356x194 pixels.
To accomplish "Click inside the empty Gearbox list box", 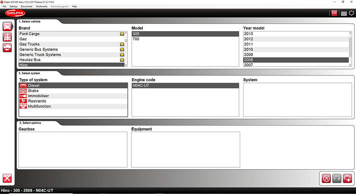I will coord(73,150).
